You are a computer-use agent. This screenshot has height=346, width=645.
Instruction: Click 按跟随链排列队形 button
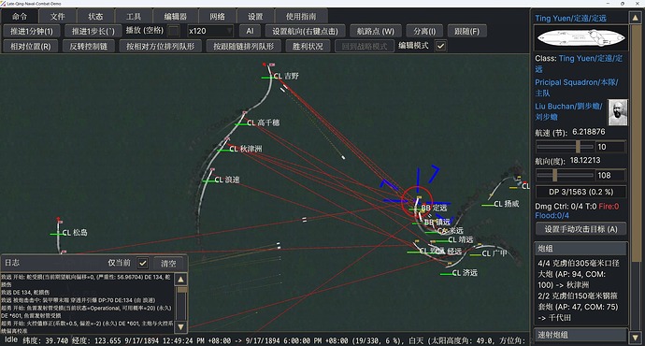click(x=244, y=46)
